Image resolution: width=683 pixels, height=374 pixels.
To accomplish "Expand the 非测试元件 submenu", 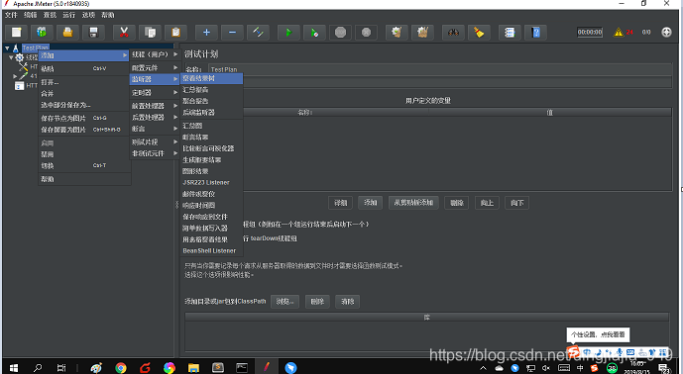I will 155,153.
